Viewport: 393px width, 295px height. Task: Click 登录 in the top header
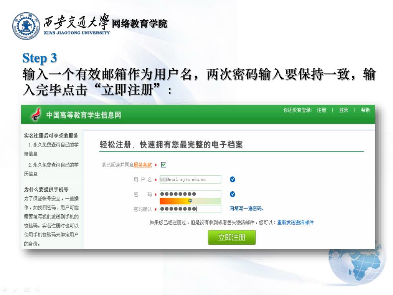(x=343, y=110)
